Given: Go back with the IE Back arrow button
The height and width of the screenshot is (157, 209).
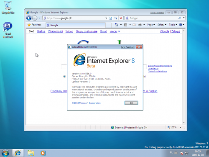Looking at the screenshot, I should coord(29,18).
